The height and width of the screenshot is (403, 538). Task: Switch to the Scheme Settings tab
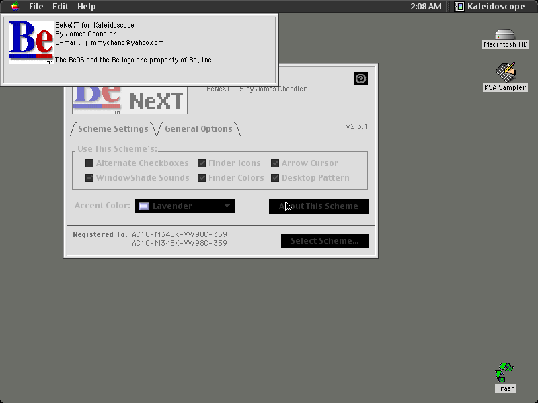pos(113,129)
